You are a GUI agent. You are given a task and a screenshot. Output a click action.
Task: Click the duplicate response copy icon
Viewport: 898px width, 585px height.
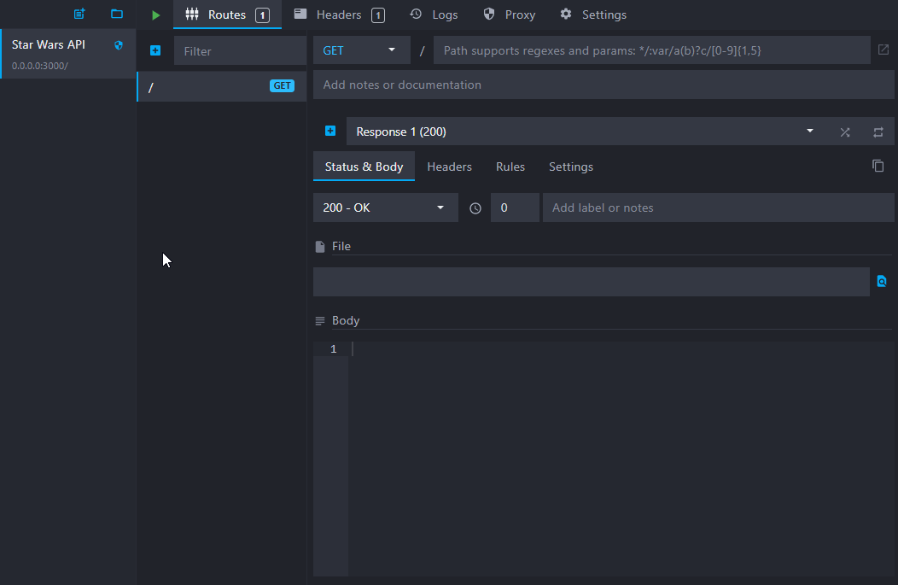pyautogui.click(x=878, y=166)
